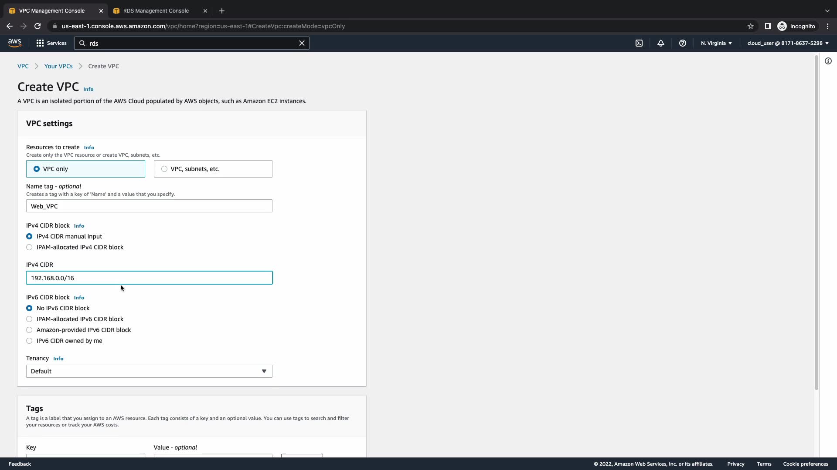Image resolution: width=837 pixels, height=470 pixels.
Task: Expand the cloud_user account menu
Action: pyautogui.click(x=788, y=43)
